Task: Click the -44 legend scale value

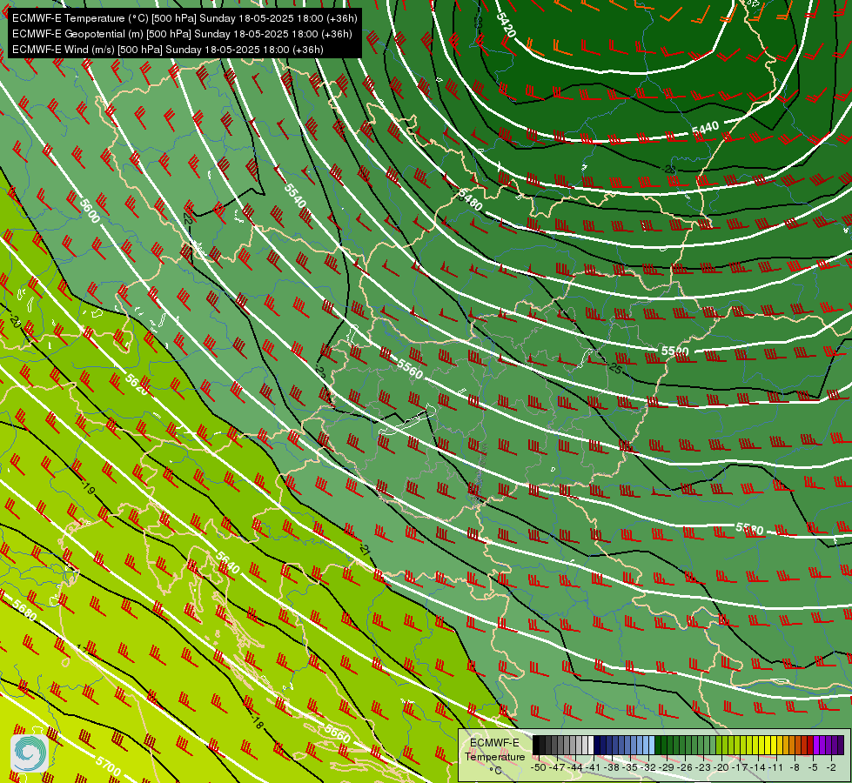Action: click(x=575, y=767)
